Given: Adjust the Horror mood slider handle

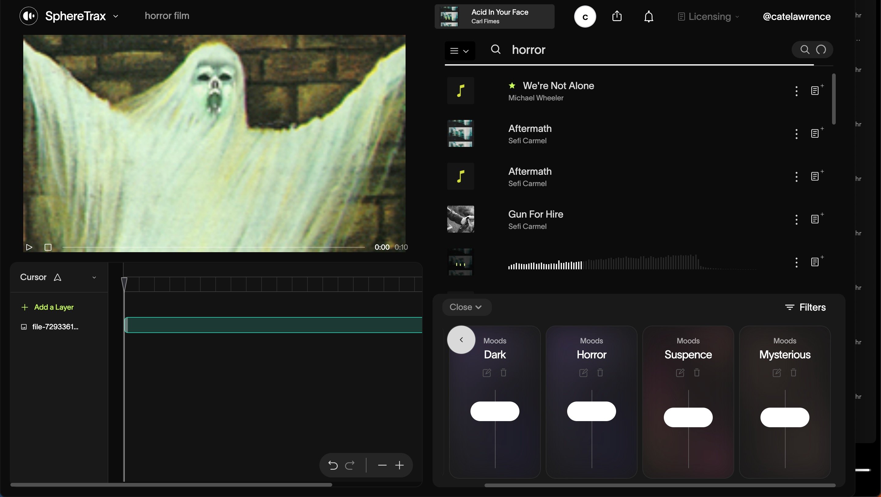Looking at the screenshot, I should [592, 411].
